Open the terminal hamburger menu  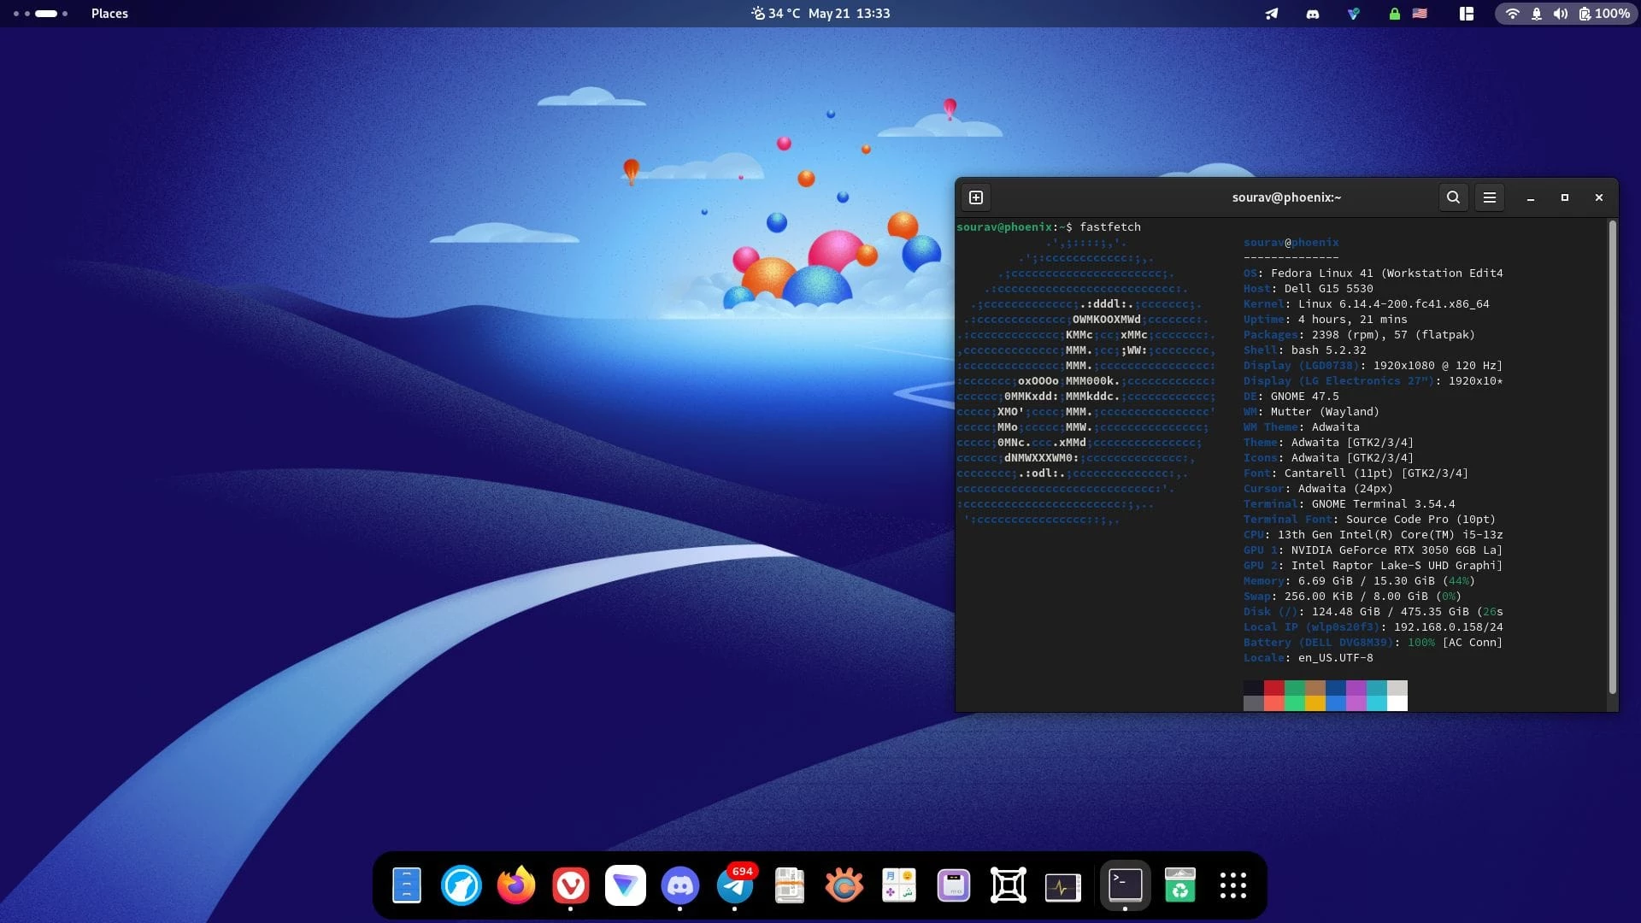1490,197
